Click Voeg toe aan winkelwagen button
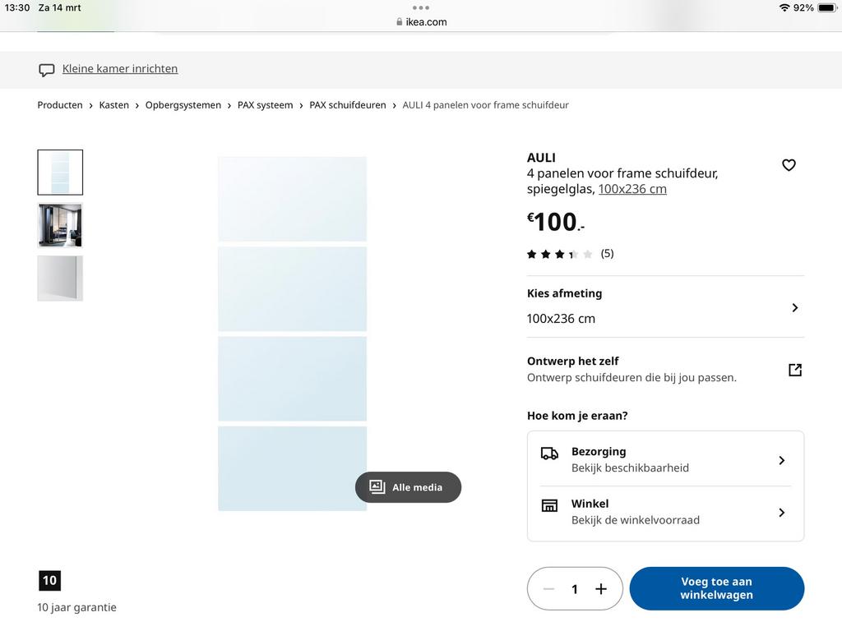 [717, 588]
